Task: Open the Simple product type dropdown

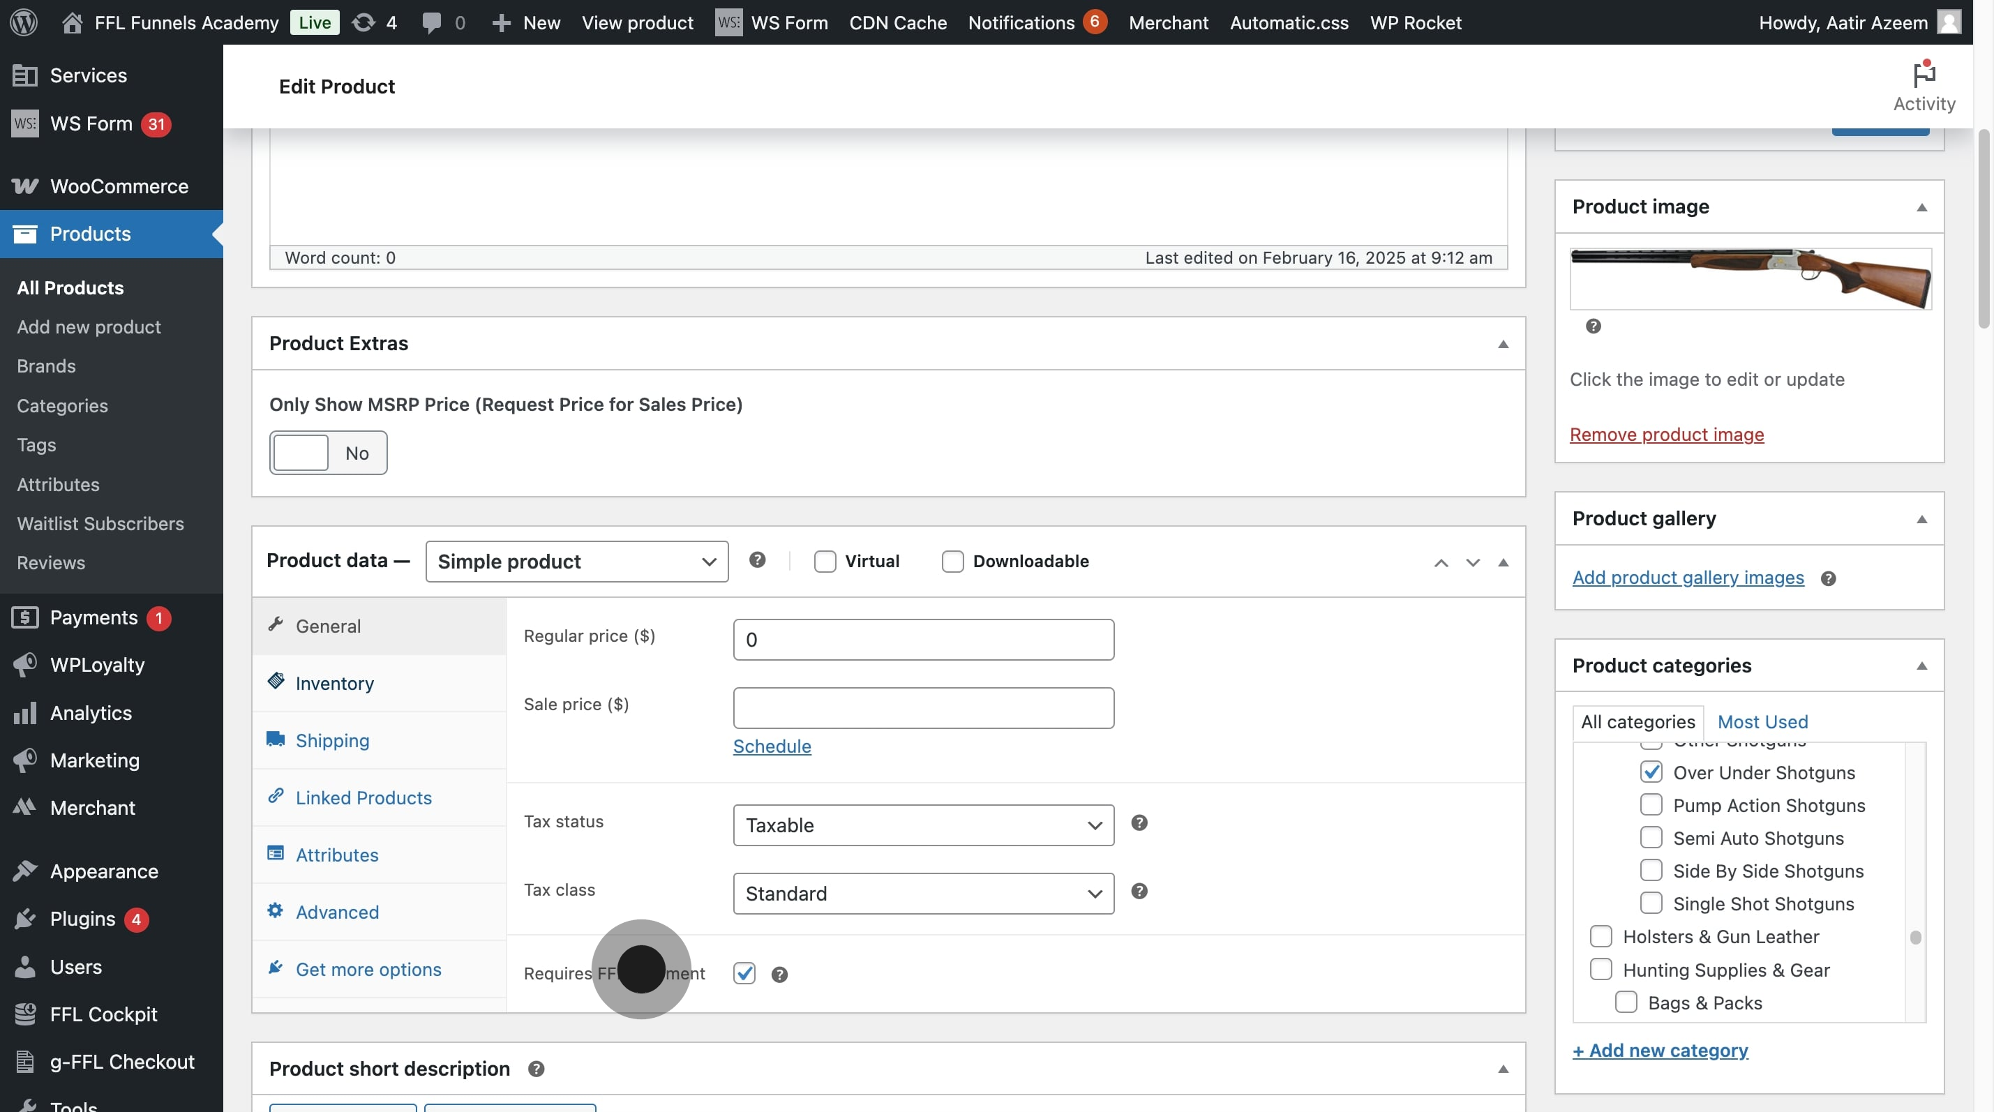Action: [576, 561]
